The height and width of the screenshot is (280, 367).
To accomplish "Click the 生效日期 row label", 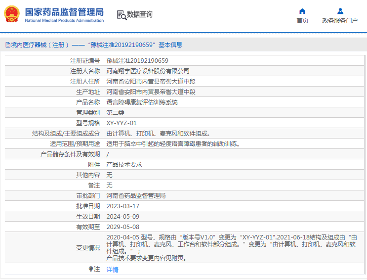I will [88, 217].
